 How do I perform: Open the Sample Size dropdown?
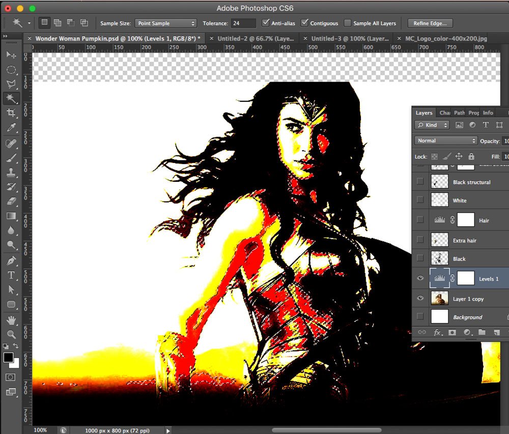tap(166, 23)
